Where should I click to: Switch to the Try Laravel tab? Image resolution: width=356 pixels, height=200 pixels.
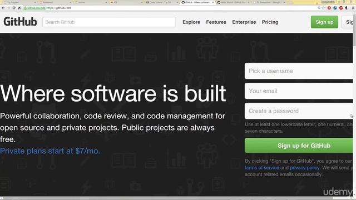[19, 2]
